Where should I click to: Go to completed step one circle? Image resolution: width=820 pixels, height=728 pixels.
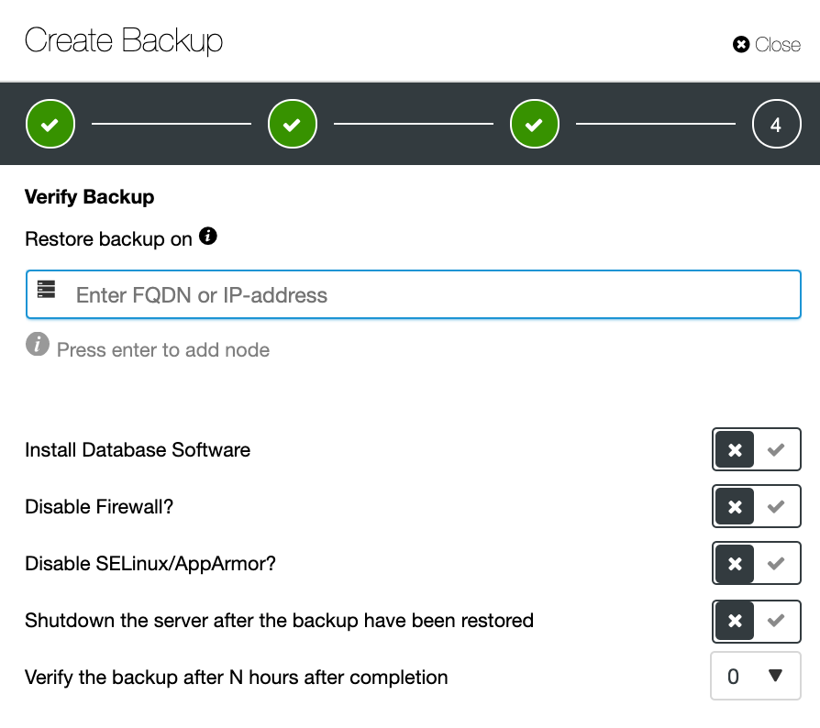pos(50,124)
